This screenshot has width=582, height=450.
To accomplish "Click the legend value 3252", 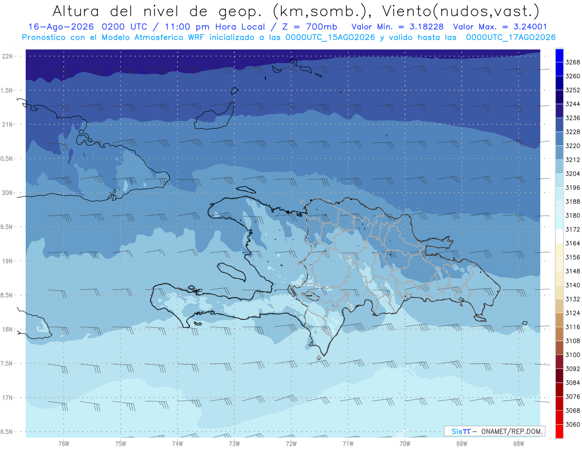I will 573,90.
